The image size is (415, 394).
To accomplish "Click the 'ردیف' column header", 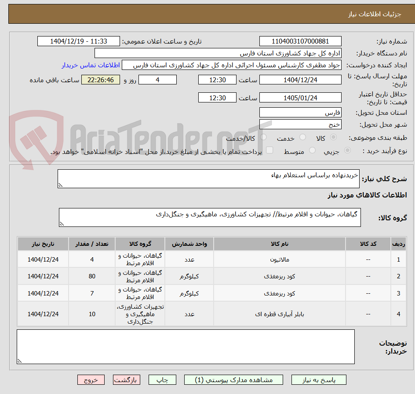I will coord(398,244).
